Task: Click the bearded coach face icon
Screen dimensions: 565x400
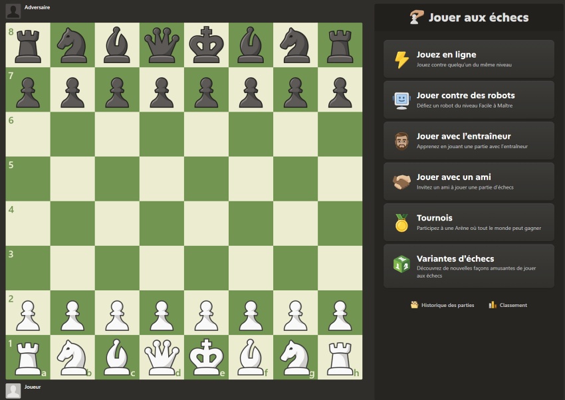Action: pyautogui.click(x=401, y=141)
